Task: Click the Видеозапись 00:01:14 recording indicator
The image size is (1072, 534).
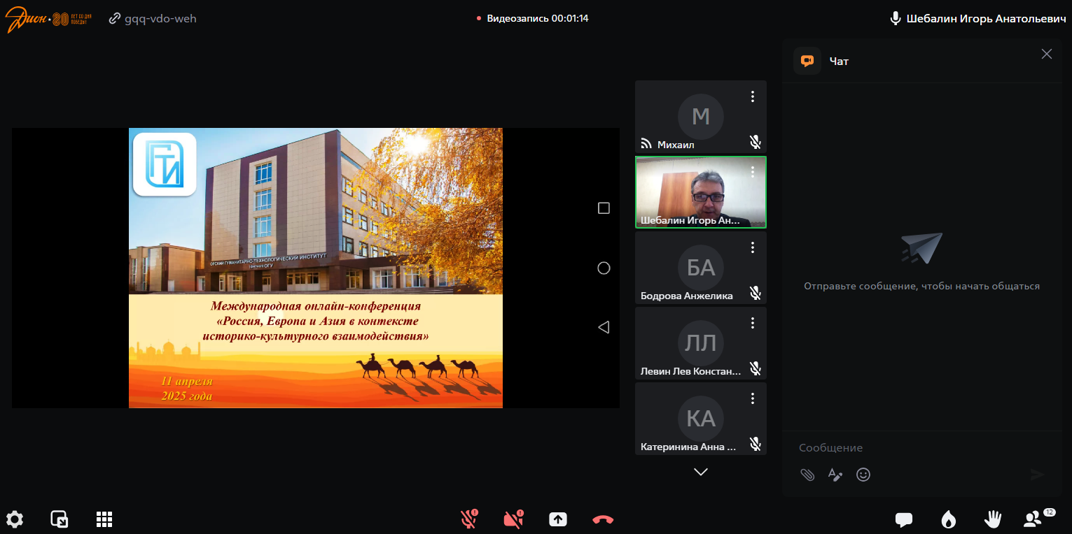Action: (532, 19)
